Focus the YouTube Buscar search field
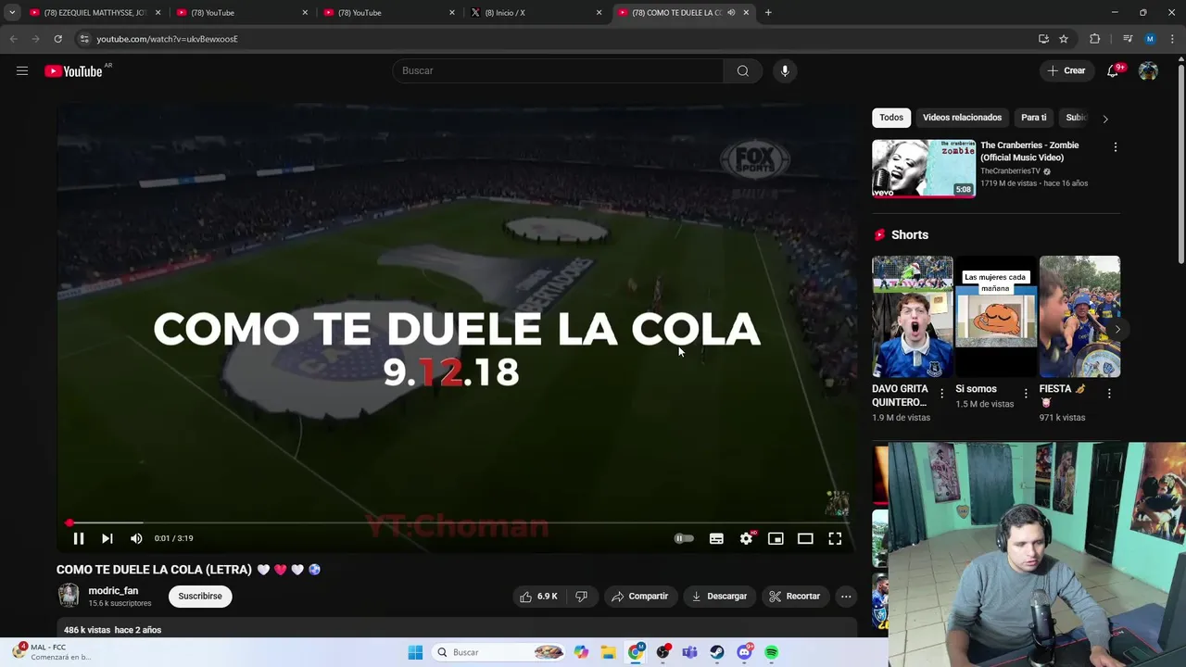The width and height of the screenshot is (1186, 667). 558,70
